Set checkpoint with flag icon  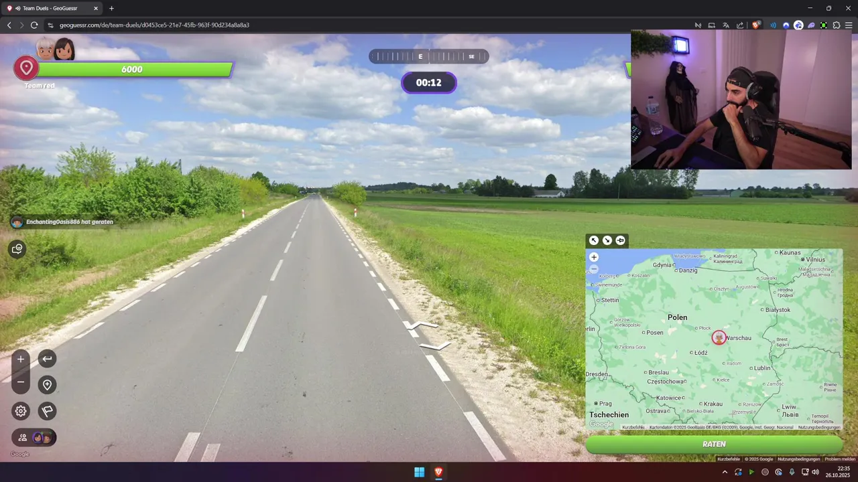pyautogui.click(x=47, y=411)
